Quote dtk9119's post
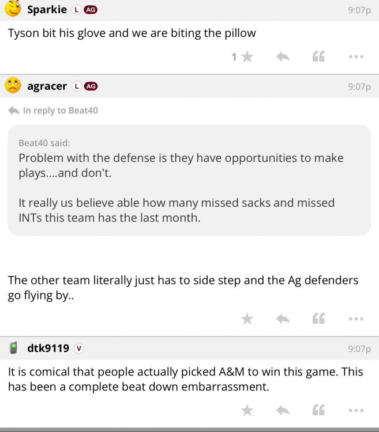 click(x=318, y=410)
